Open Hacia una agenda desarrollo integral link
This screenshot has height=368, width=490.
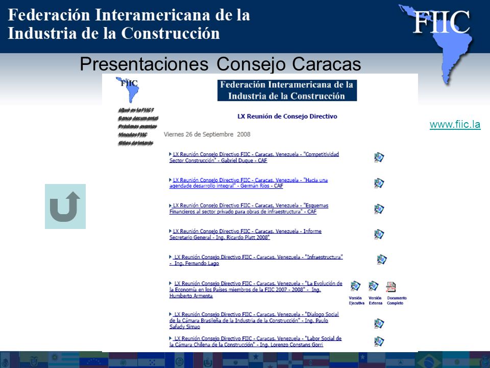249,183
